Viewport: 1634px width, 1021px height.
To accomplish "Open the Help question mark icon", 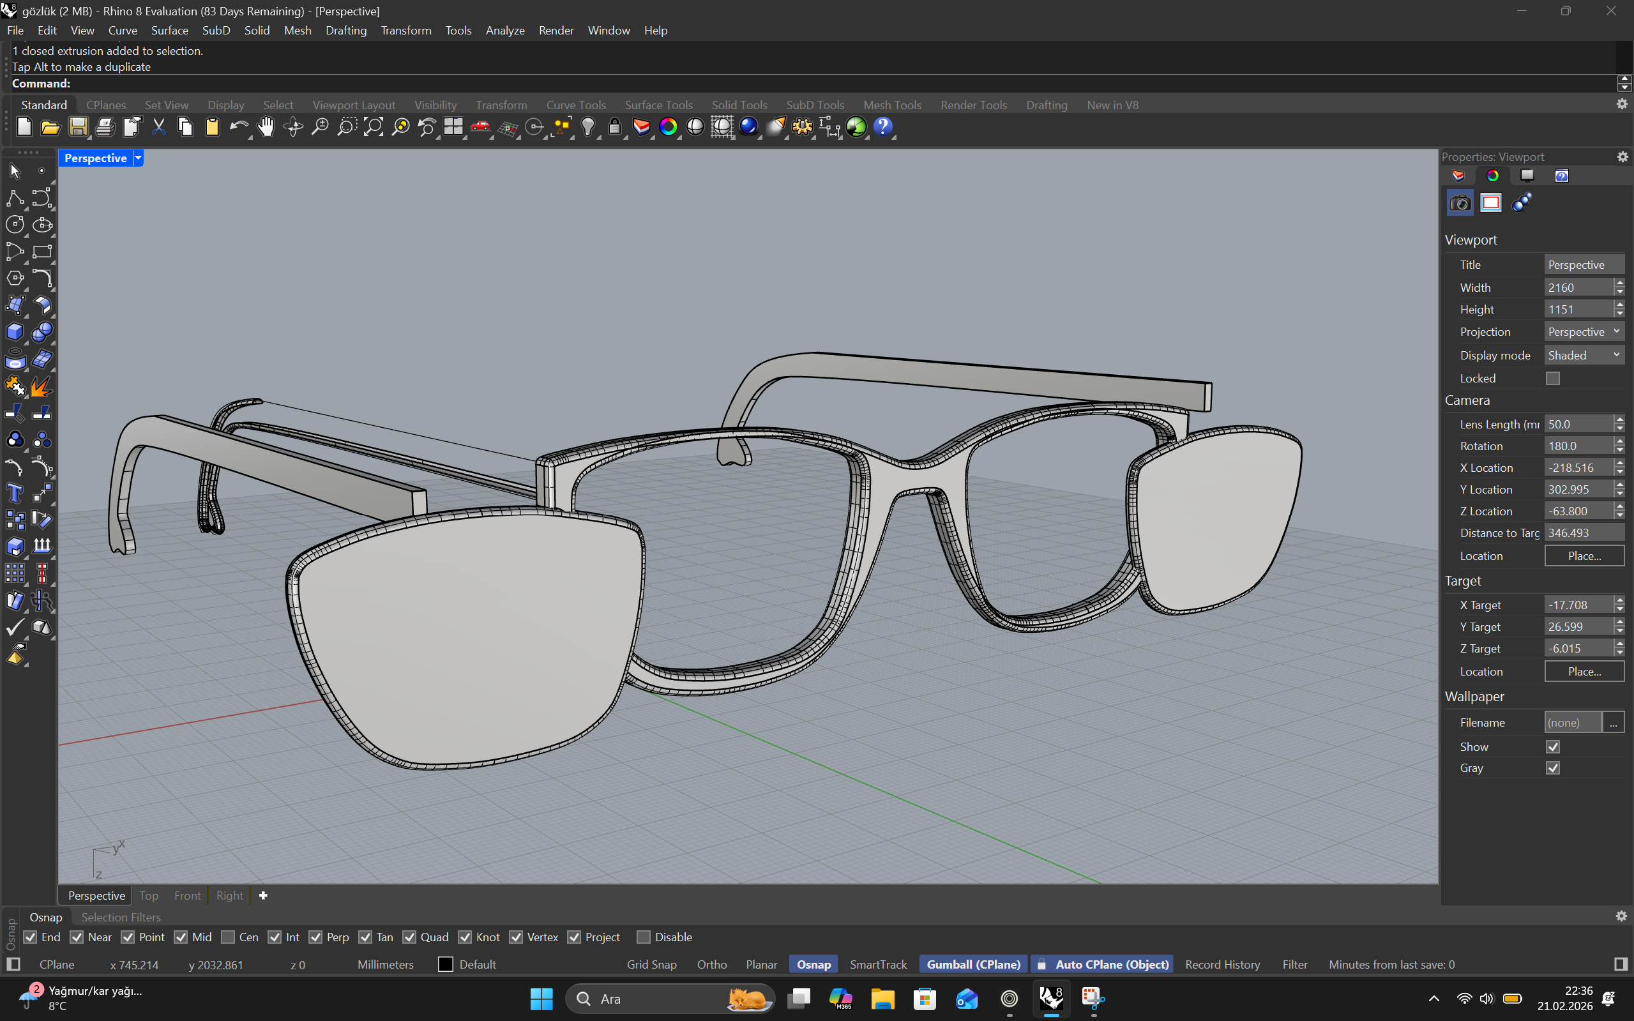I will point(882,127).
